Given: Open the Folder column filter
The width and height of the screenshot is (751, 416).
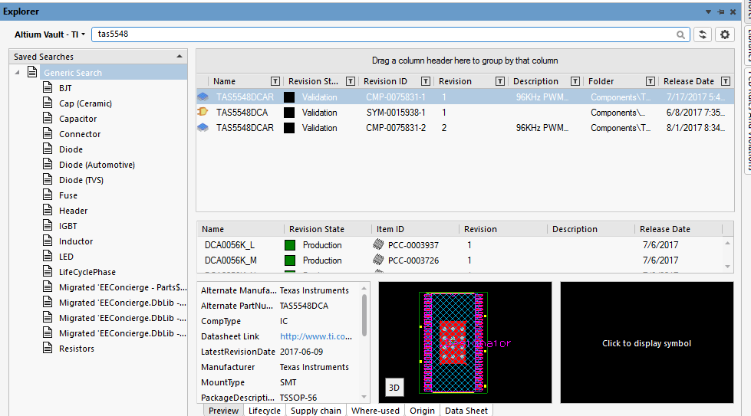Looking at the screenshot, I should tap(651, 81).
